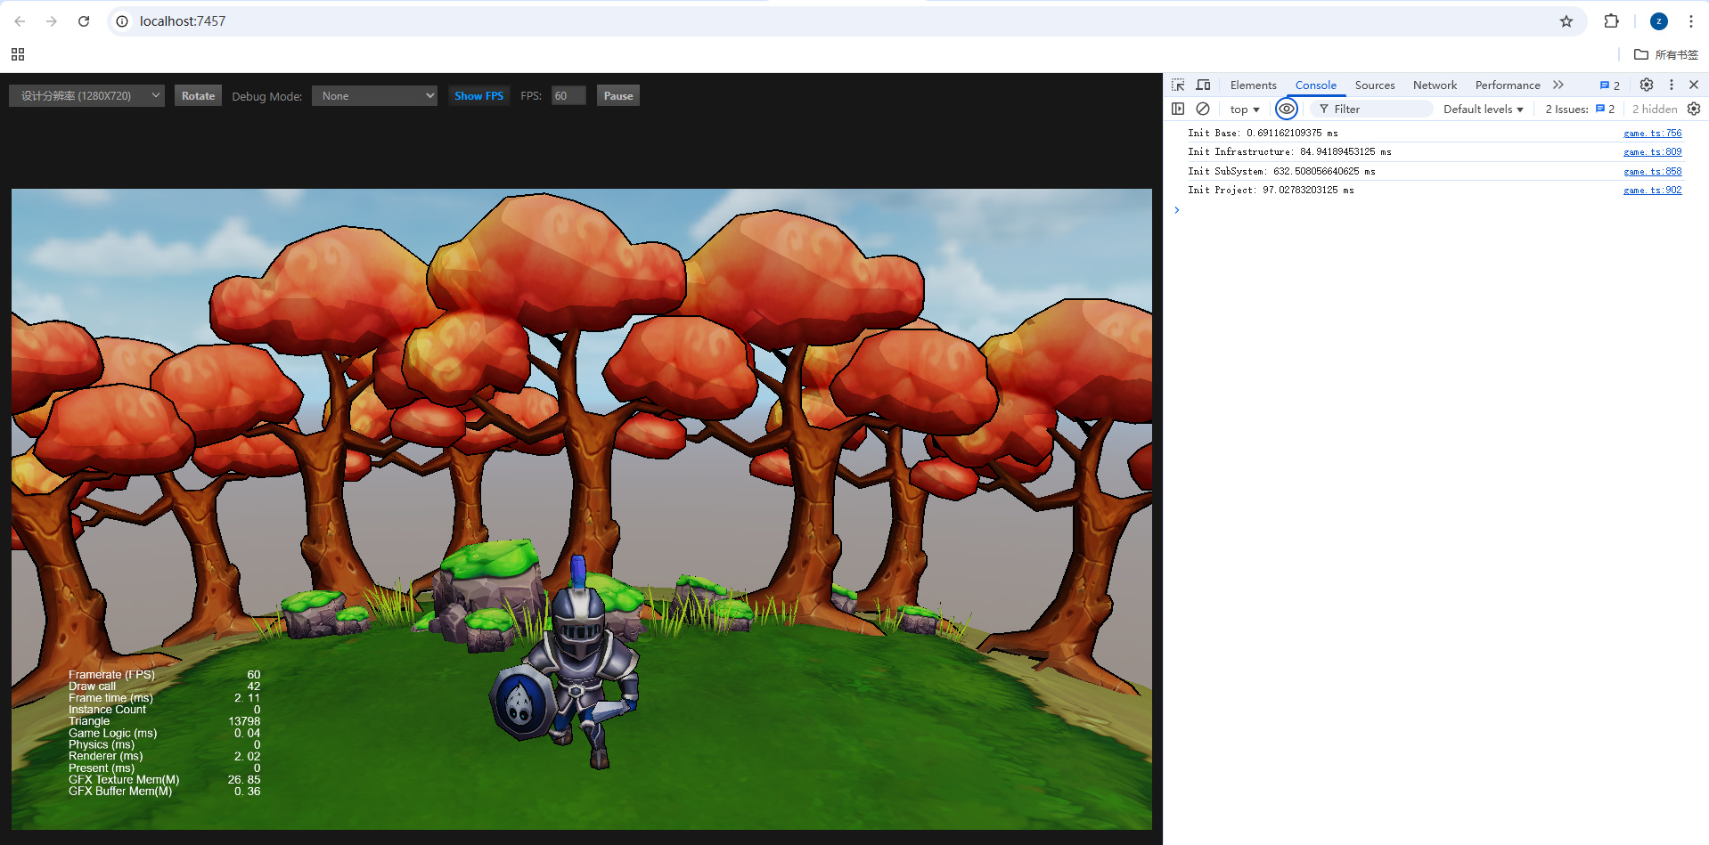
Task: Click the FPS value field
Action: (568, 96)
